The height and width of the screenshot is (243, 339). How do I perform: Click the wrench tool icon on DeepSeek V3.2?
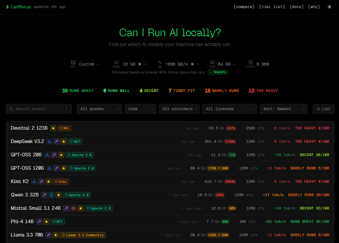pos(56,142)
